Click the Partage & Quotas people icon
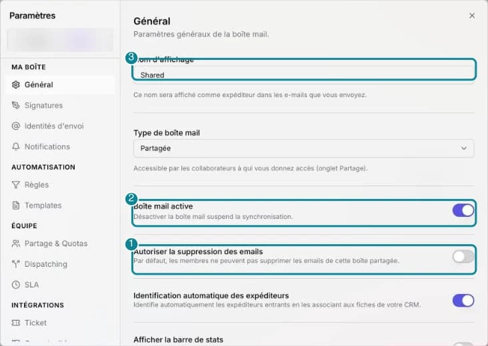The width and height of the screenshot is (488, 346). (x=15, y=244)
